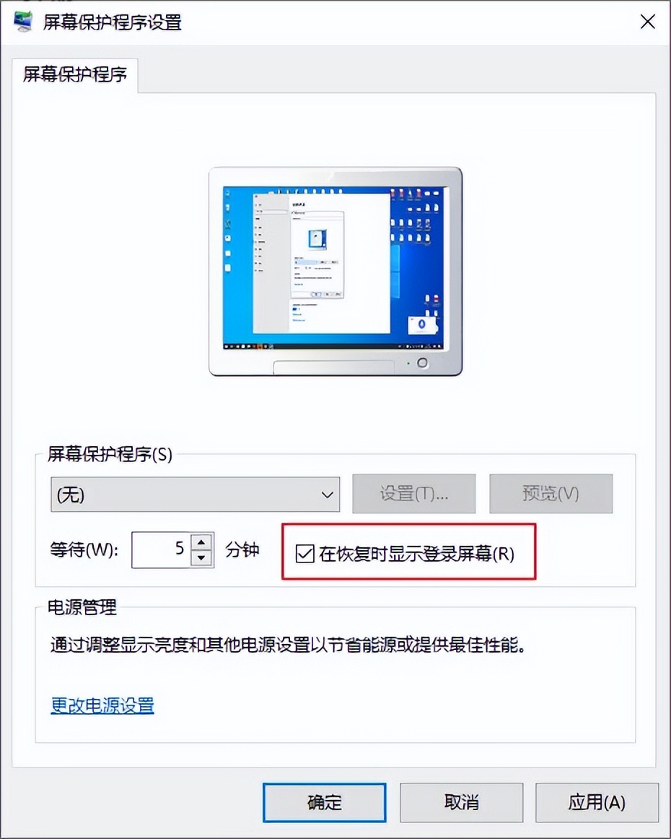Click the power button on the preview monitor
Viewport: 671px width, 839px height.
pos(422,363)
